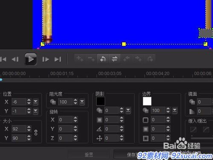Open ease options beside shadow opacity
This screenshot has width=213, height=160.
click(128, 111)
